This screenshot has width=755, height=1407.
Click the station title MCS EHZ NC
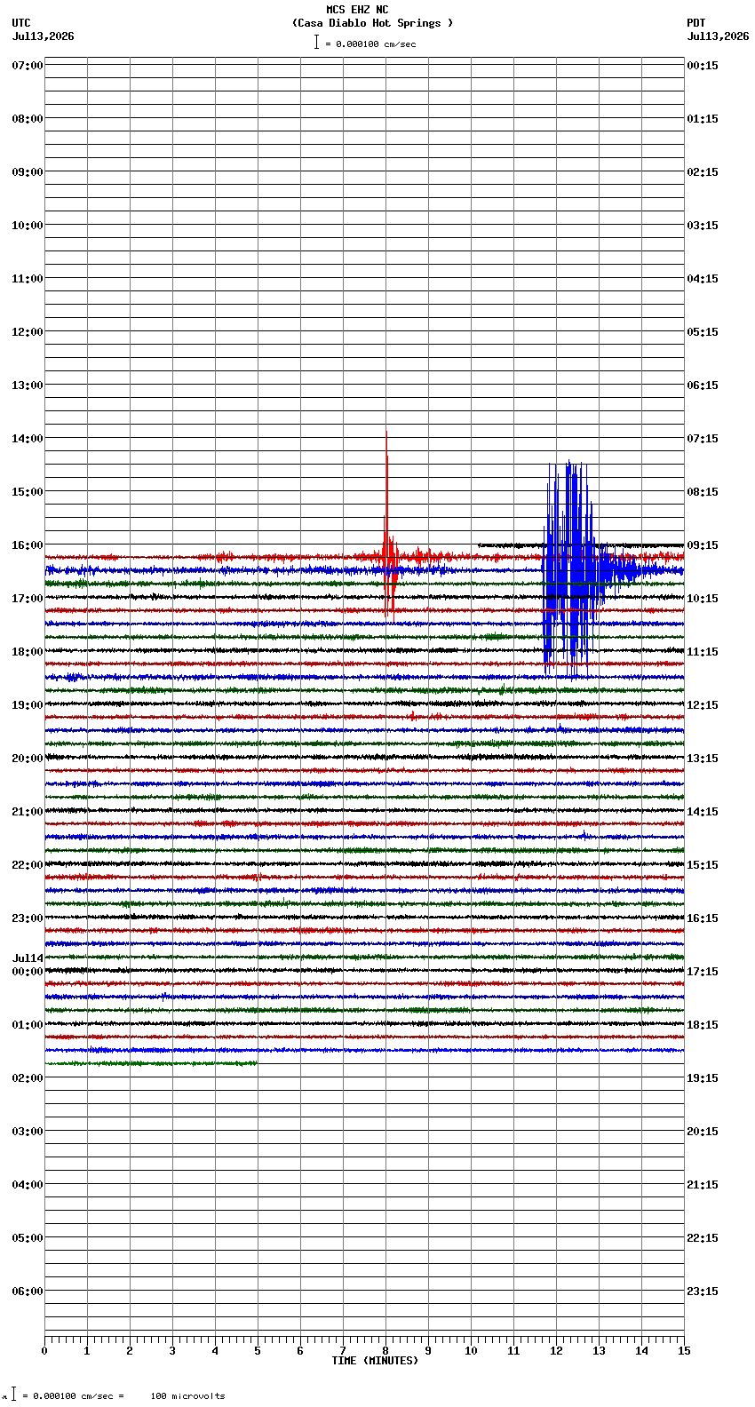tap(357, 10)
